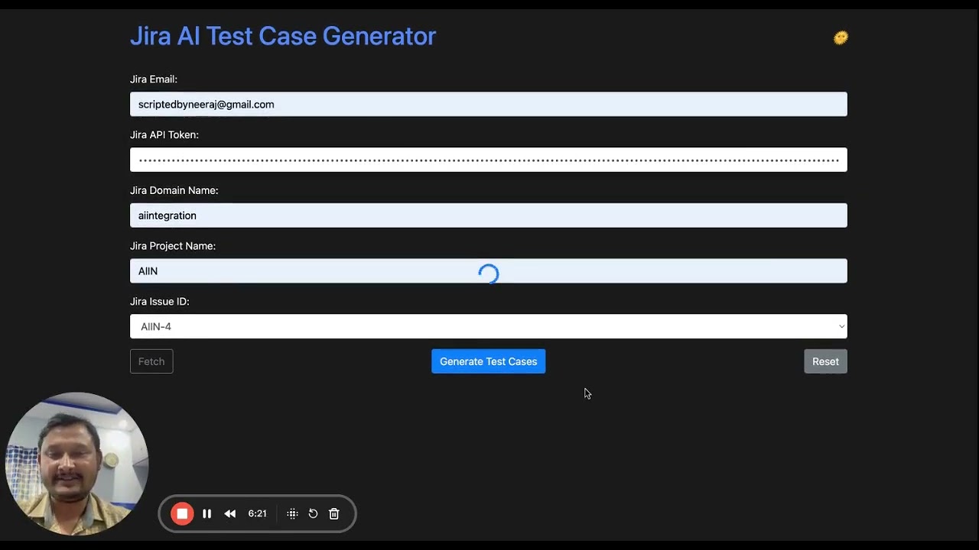Focus the Jira API Token field
Screen dimensions: 979x550
tap(489, 160)
